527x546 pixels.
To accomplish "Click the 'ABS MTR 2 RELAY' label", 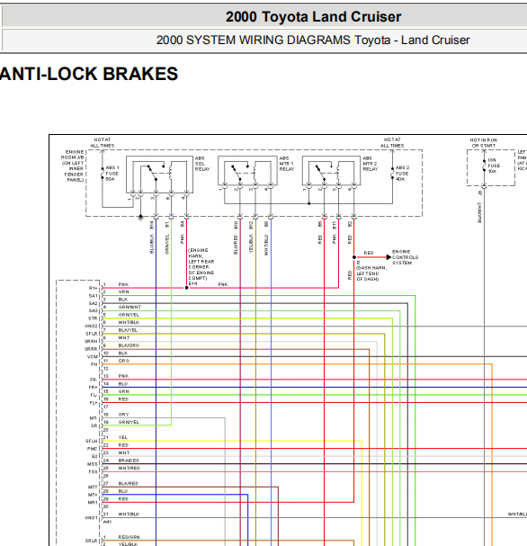I will coord(371,164).
